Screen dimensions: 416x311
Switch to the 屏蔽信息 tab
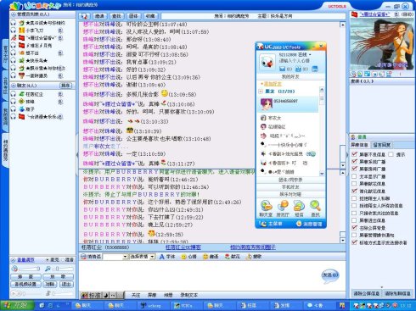point(360,145)
